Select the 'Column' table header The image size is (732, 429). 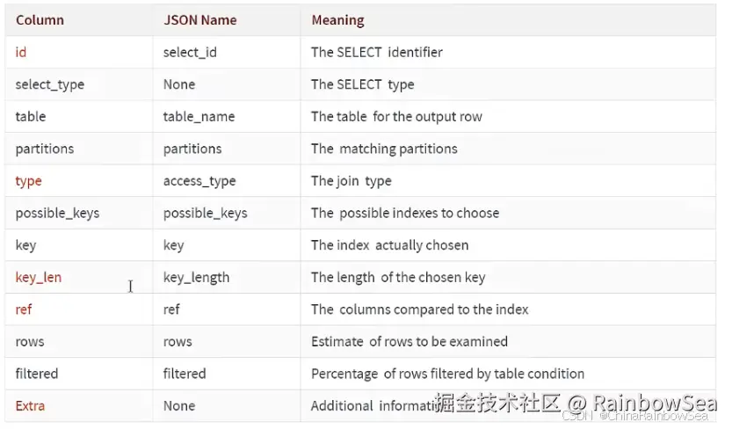[40, 20]
